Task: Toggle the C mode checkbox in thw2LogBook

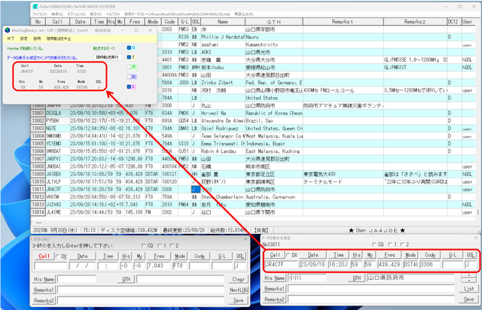Action: coord(129,47)
